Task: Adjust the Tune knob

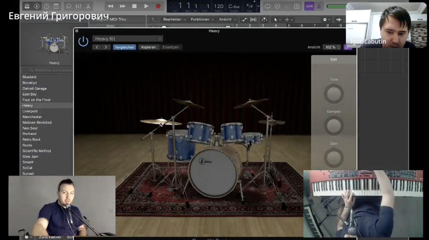Action: coord(334,94)
